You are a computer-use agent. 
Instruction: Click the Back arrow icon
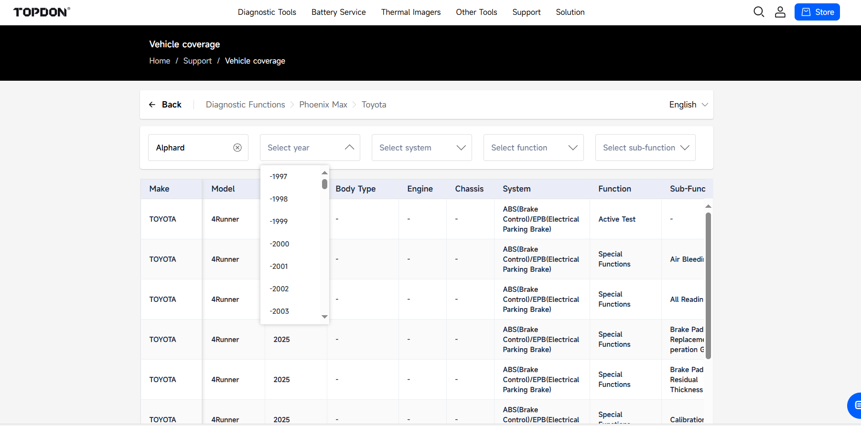click(x=152, y=105)
